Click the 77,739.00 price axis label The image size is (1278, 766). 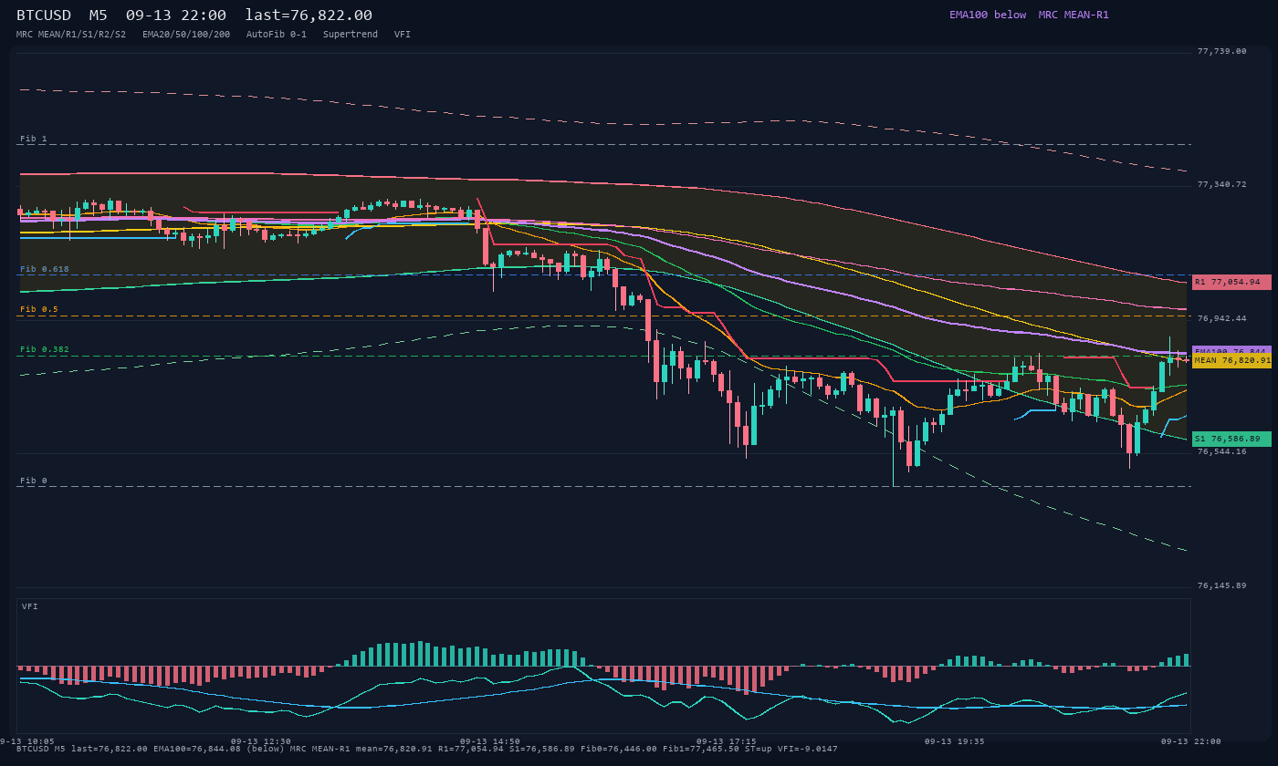pyautogui.click(x=1221, y=51)
